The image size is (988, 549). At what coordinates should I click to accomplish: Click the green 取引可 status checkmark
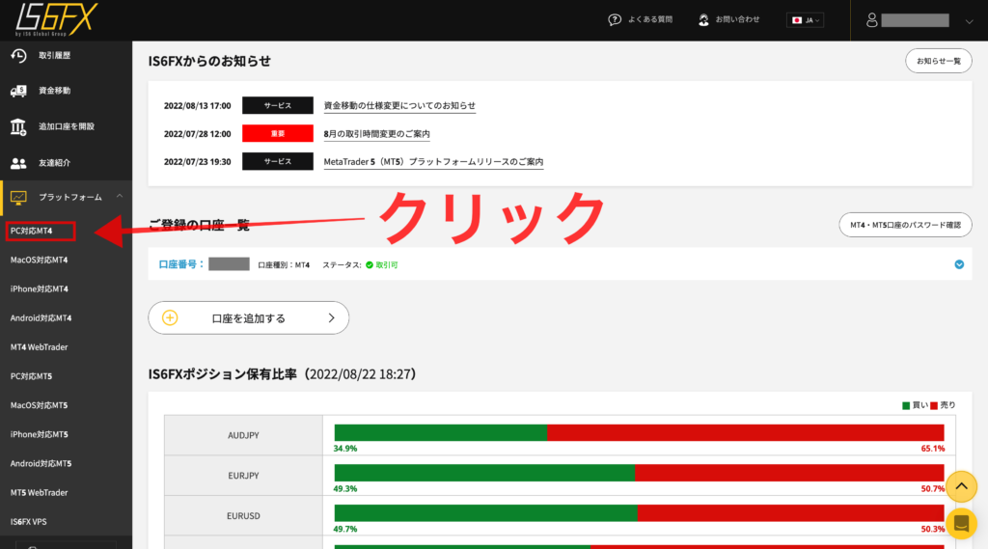(370, 264)
